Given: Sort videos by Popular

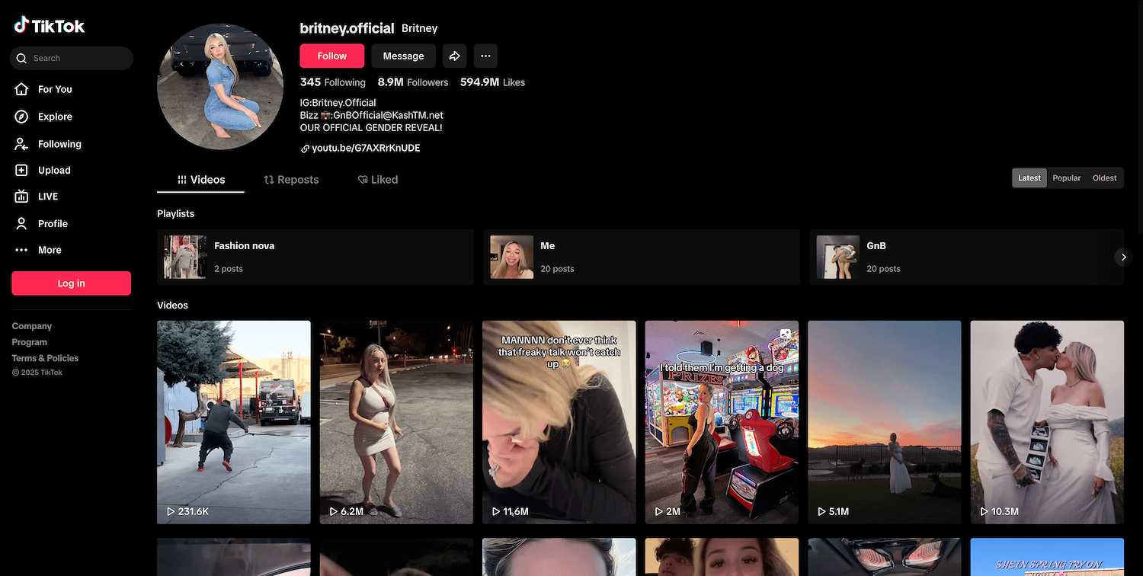Looking at the screenshot, I should coord(1066,178).
